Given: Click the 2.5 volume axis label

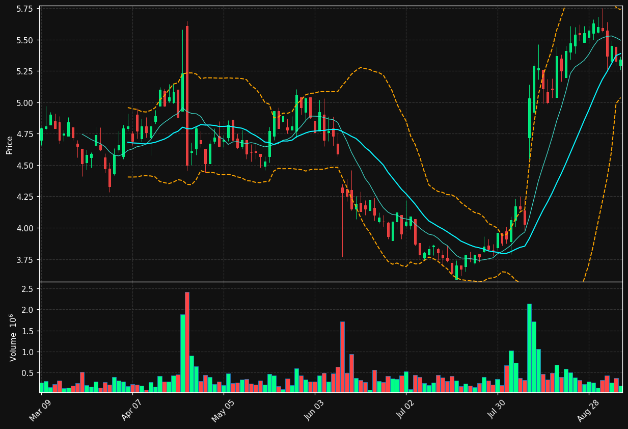Looking at the screenshot, I should pos(28,289).
